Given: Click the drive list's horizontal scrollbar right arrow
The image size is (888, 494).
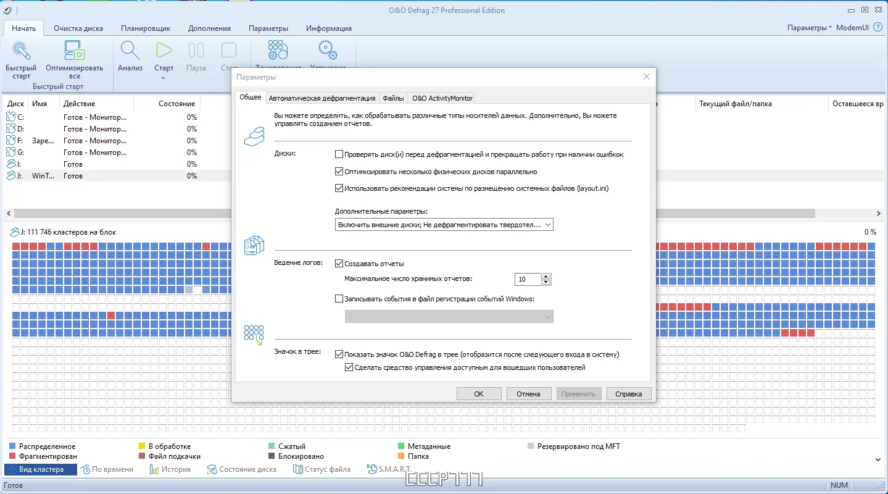Looking at the screenshot, I should pos(878,213).
